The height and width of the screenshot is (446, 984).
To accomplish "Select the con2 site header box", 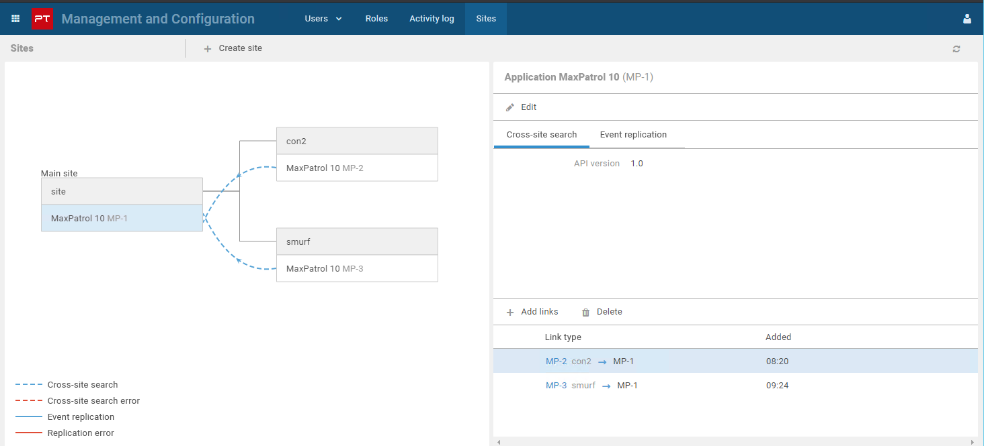I will pos(357,141).
